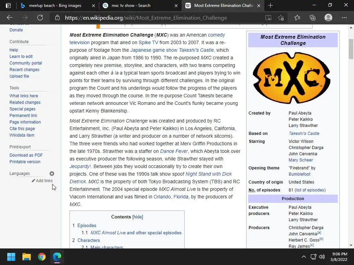Open Bumblefoot link in Opening theme
Viewport: 354px width, 265px height.
click(299, 174)
